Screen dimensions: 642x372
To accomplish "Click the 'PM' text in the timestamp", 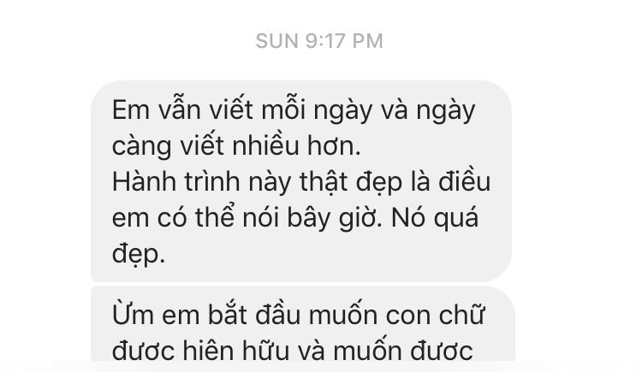I will coord(368,41).
